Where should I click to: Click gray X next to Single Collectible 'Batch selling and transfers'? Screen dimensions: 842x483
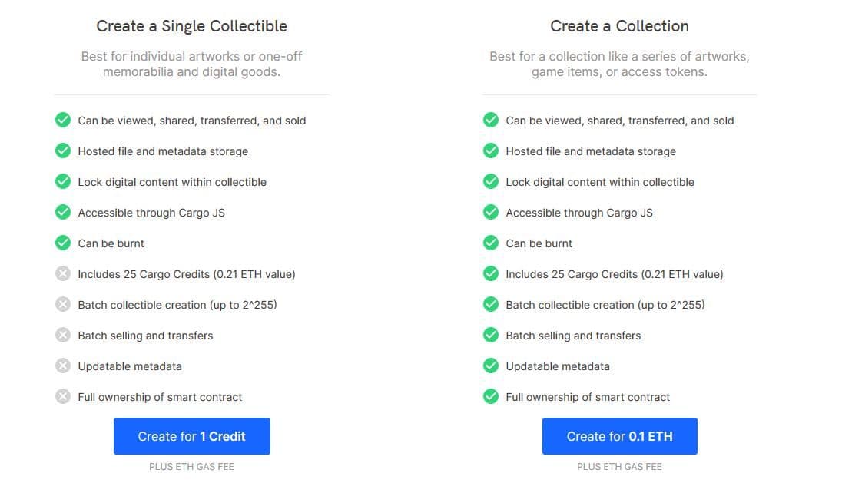(x=63, y=336)
